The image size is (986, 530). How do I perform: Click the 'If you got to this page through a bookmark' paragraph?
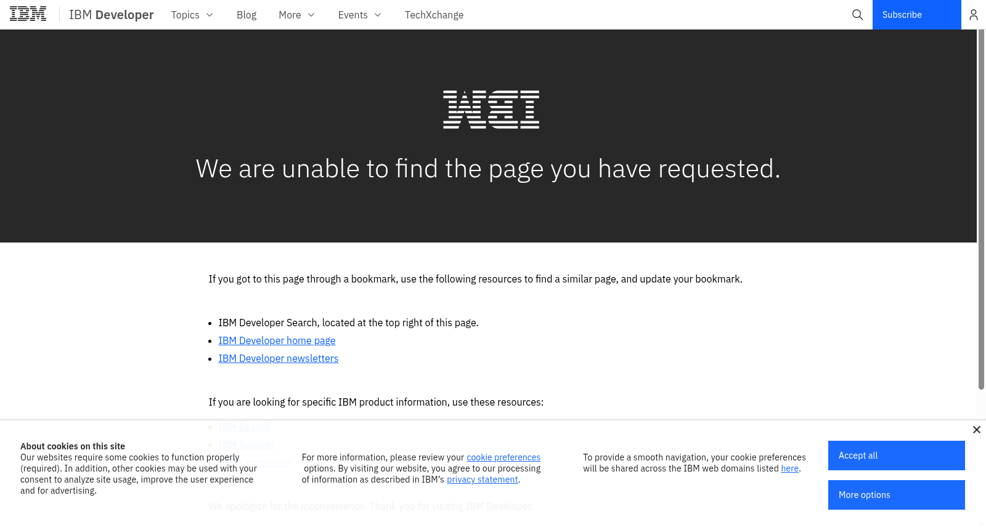click(x=475, y=279)
